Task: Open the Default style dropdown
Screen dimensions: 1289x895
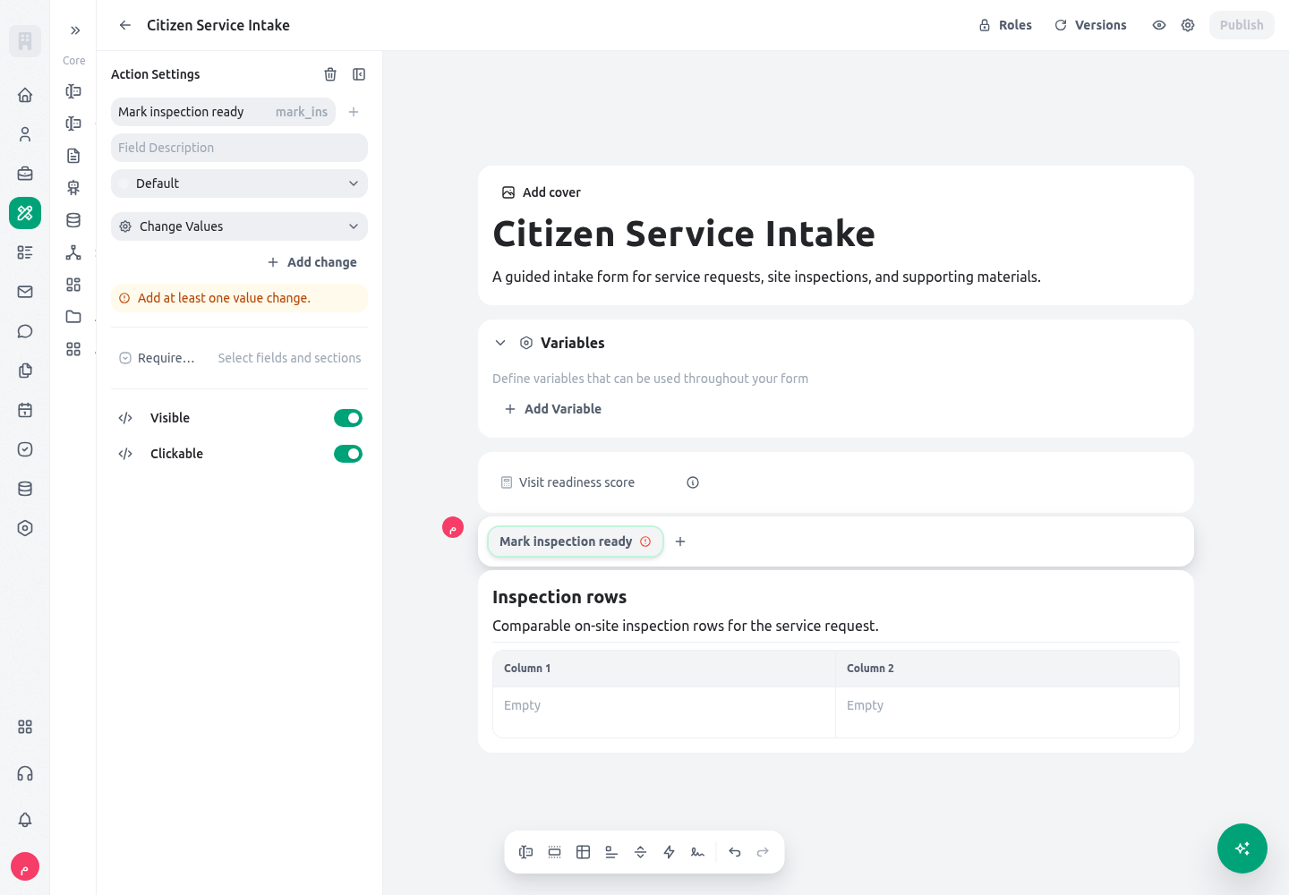Action: click(239, 183)
